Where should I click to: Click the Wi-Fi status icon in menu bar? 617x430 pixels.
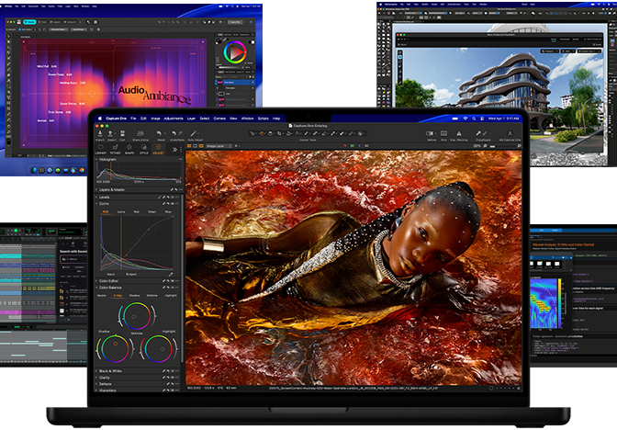coord(466,119)
